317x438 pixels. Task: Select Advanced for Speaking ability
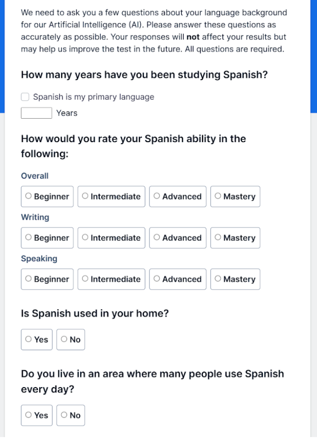pyautogui.click(x=178, y=279)
